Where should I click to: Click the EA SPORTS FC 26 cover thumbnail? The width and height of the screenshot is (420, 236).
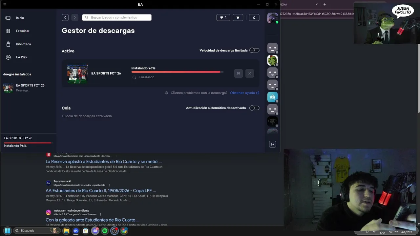point(77,73)
